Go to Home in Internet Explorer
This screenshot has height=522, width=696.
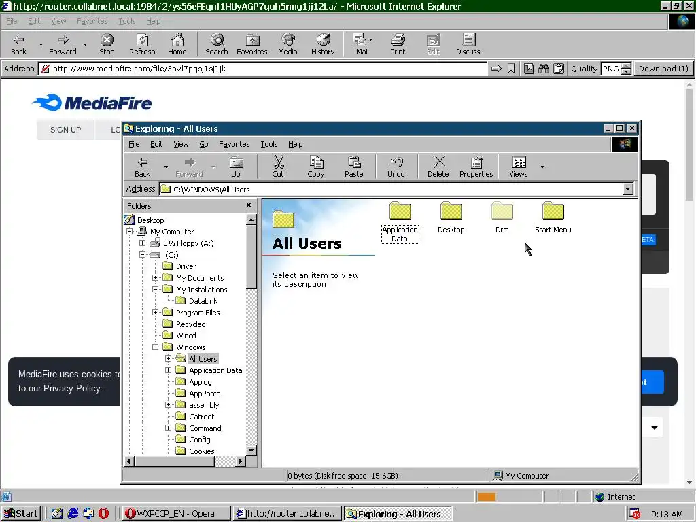(177, 44)
